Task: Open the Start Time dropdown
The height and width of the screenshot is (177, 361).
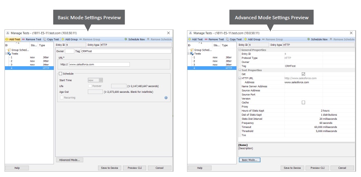Action: tap(96, 81)
